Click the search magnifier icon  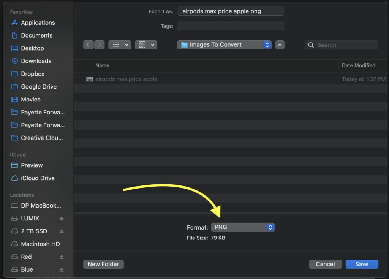tap(311, 45)
